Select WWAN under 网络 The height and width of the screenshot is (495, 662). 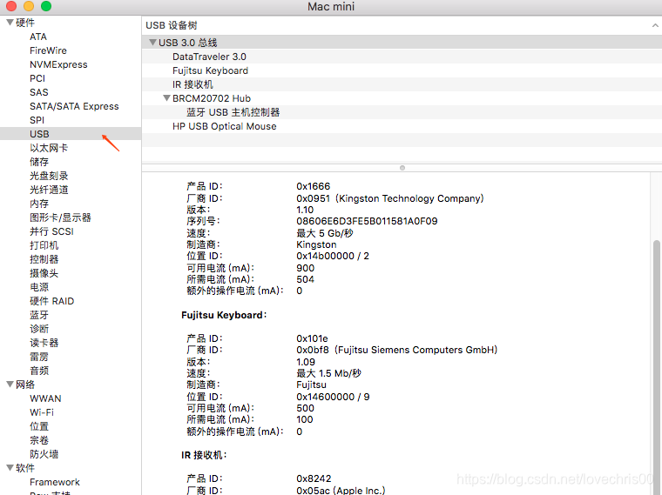(45, 398)
